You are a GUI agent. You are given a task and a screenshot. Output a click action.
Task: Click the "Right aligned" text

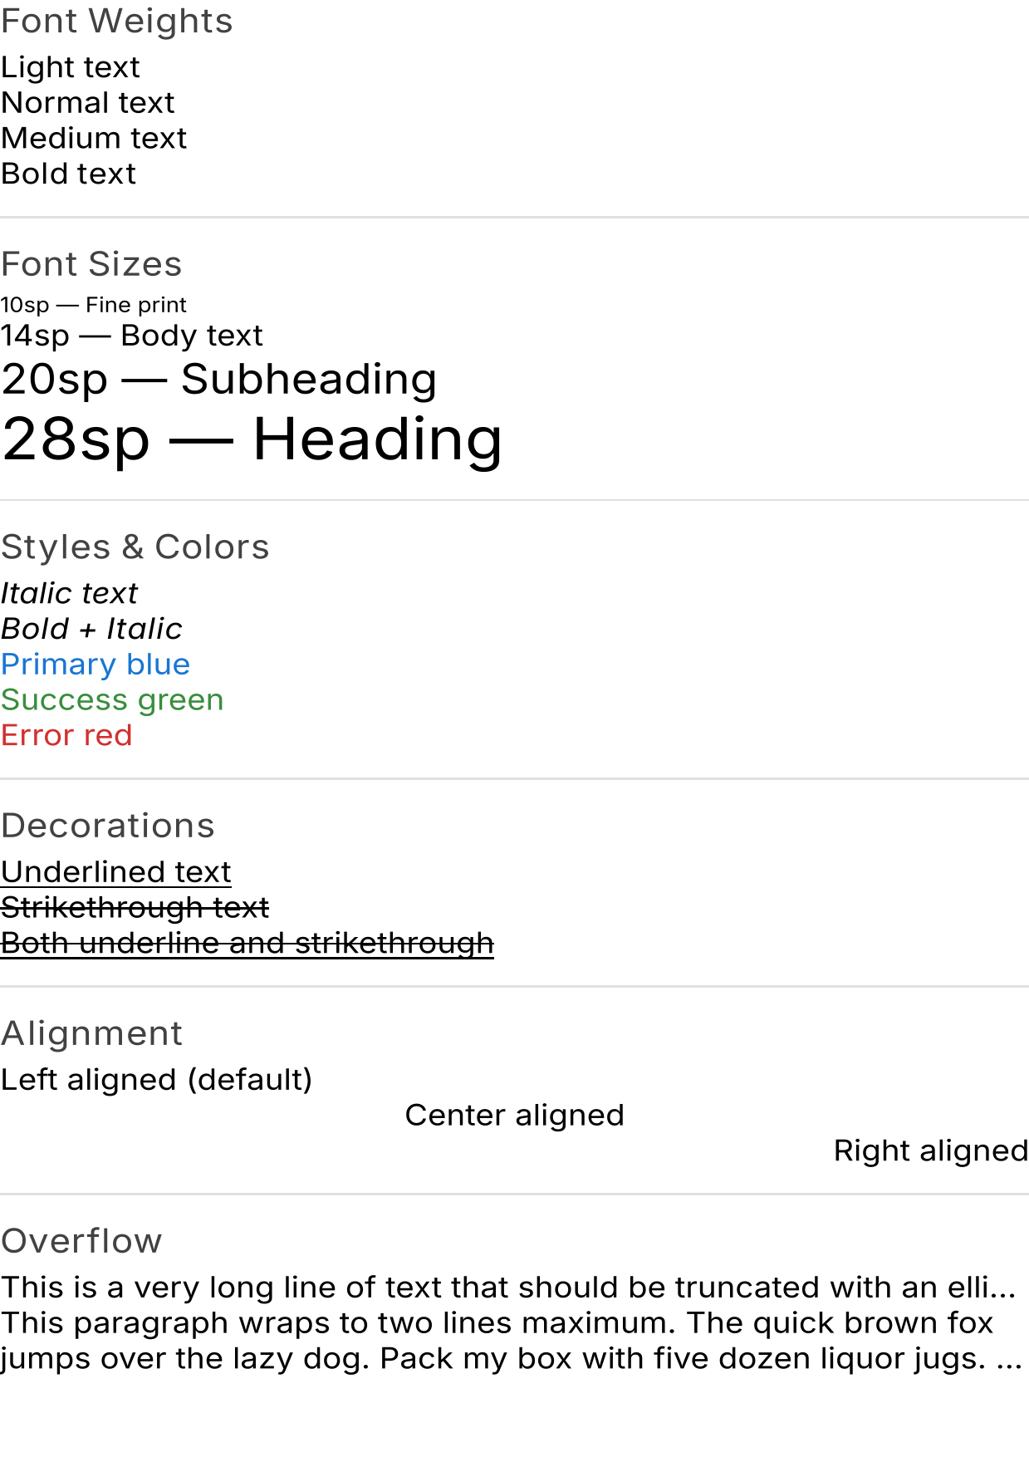tap(930, 1151)
